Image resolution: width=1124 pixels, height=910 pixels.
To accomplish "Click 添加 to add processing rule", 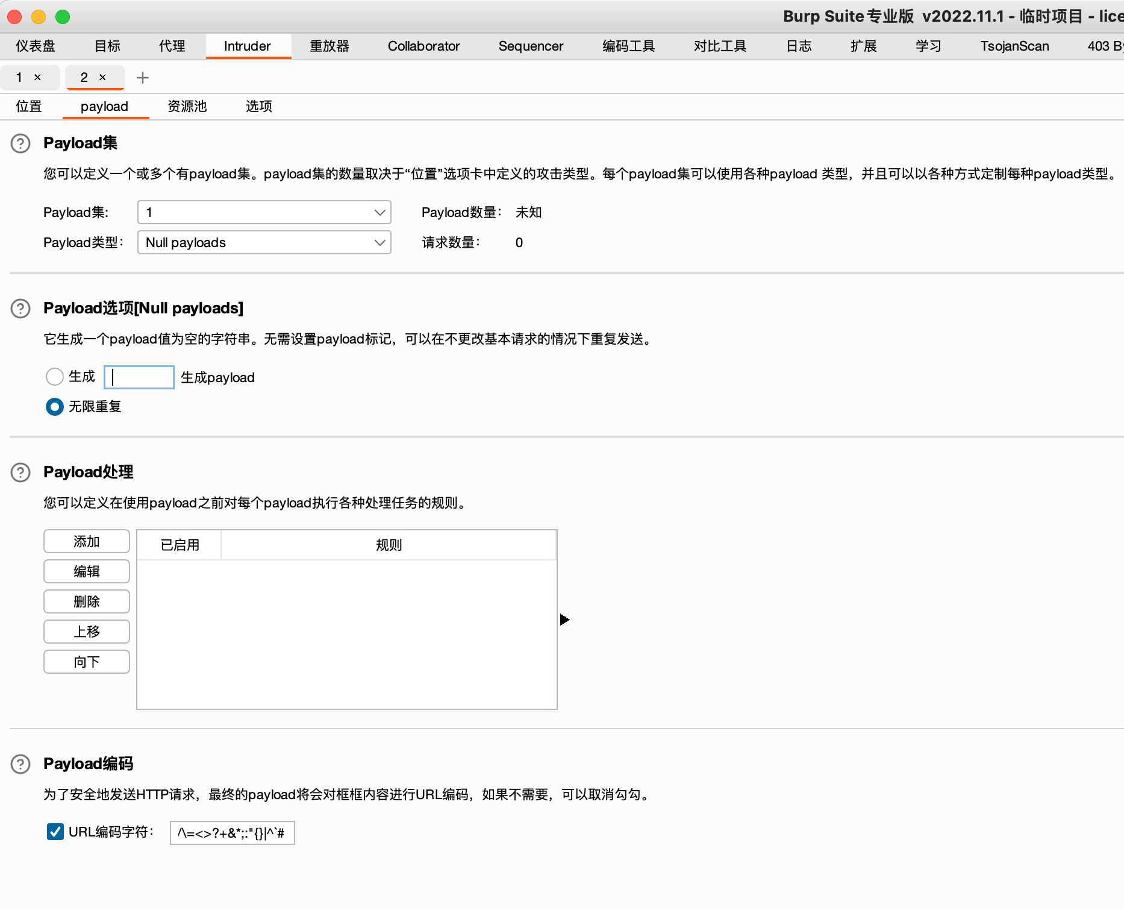I will [87, 541].
